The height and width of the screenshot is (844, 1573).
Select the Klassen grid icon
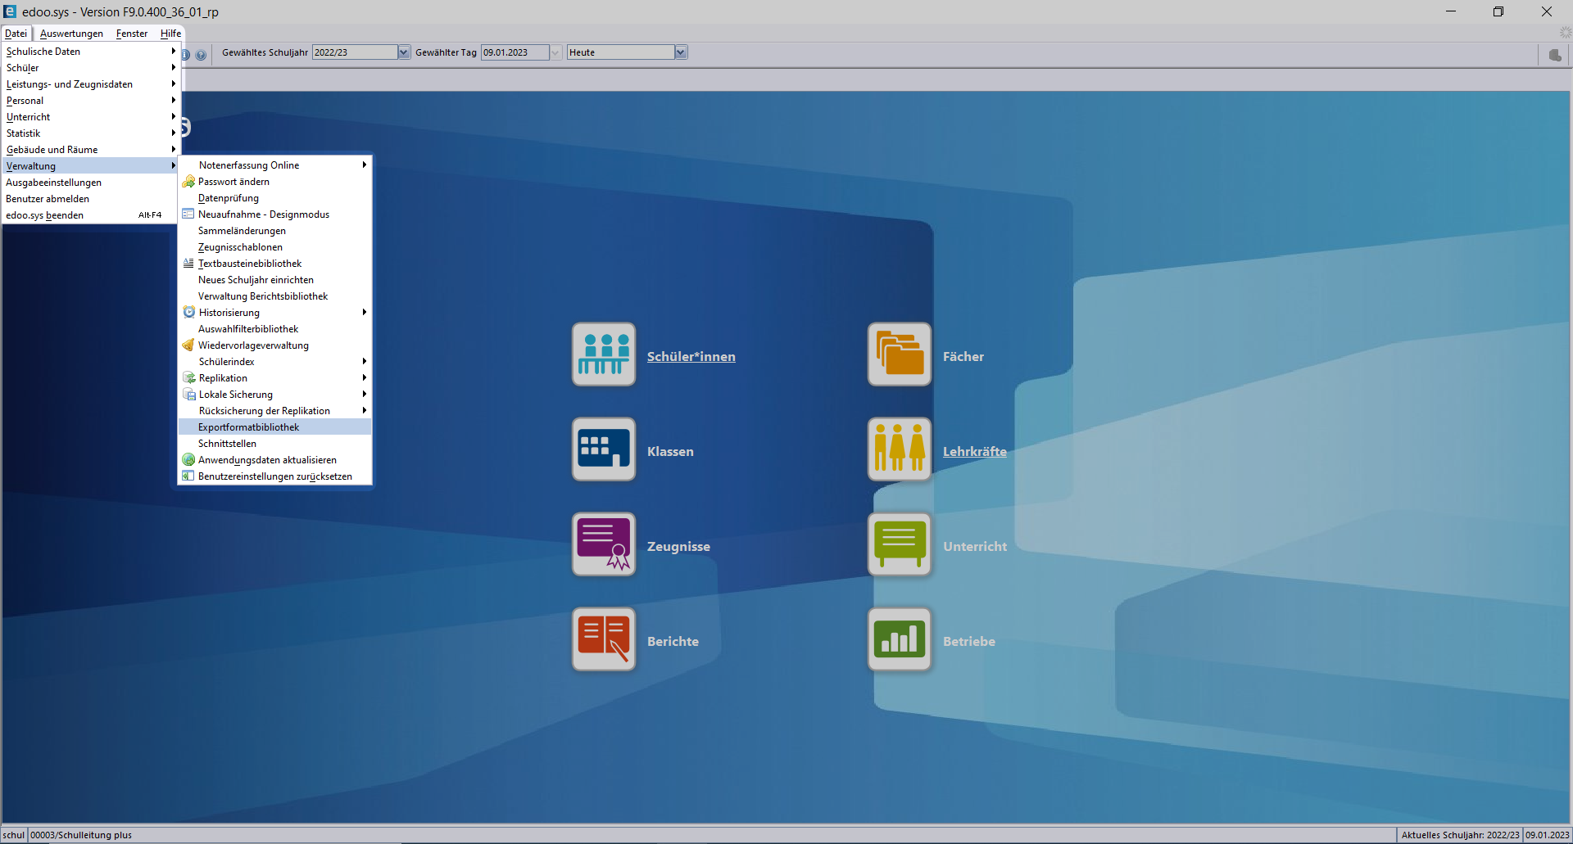click(x=604, y=449)
